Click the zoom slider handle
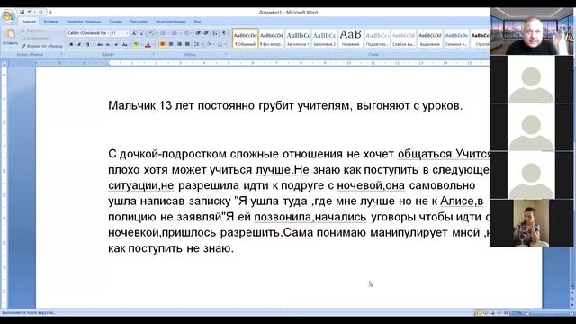 click(x=552, y=312)
